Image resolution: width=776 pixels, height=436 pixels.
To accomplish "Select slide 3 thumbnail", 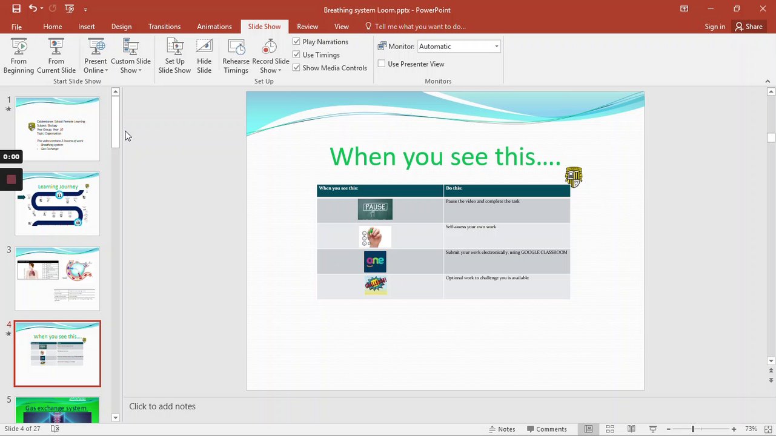I will click(x=58, y=279).
